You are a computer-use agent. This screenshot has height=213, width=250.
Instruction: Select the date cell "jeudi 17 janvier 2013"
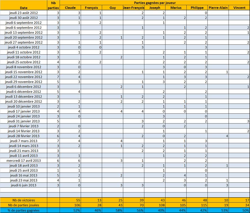coord(24,111)
